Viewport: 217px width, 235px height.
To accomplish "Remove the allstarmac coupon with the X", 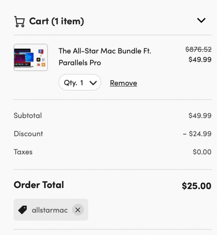I will (78, 210).
